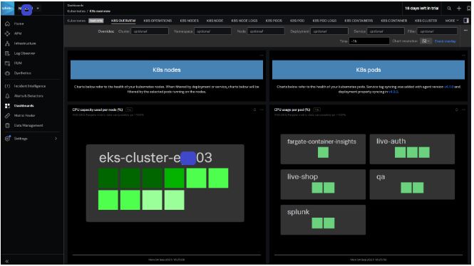
Task: Click the fargate-container-insights pod square
Action: 323,152
